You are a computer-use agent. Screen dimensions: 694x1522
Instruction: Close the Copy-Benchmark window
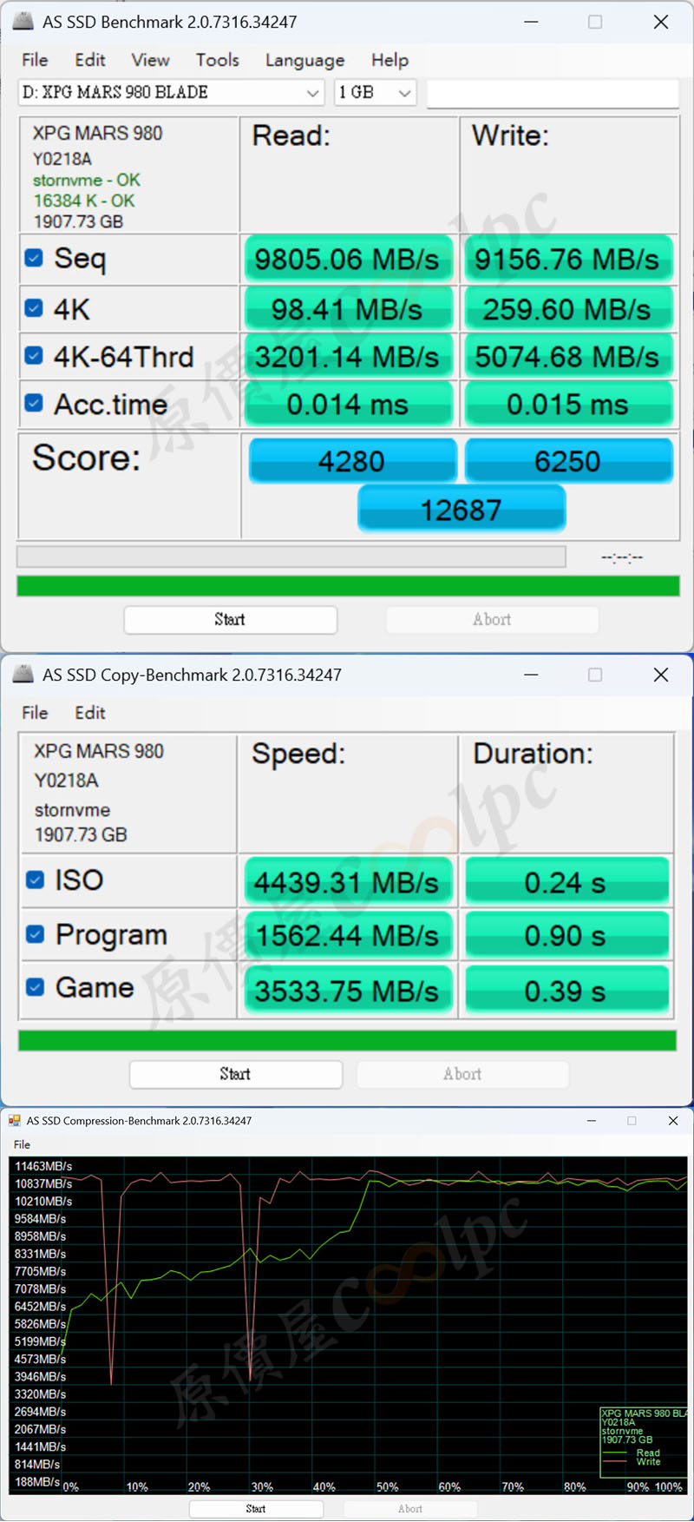[661, 675]
